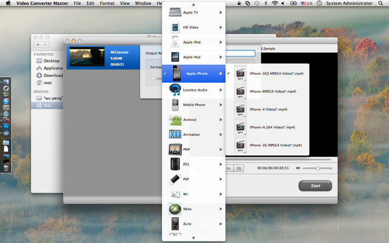The image size is (389, 243).
Task: Click the volume slider knob
Action: click(x=318, y=168)
